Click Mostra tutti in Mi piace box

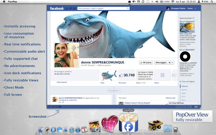pos(171,98)
